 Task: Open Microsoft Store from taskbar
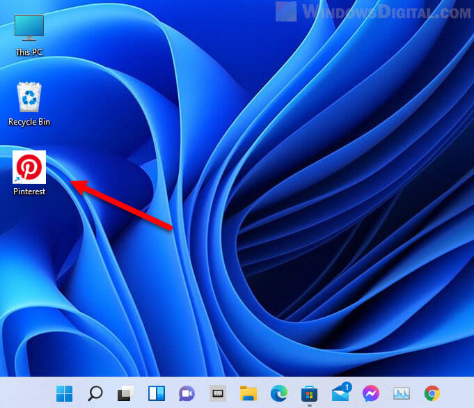coord(309,394)
